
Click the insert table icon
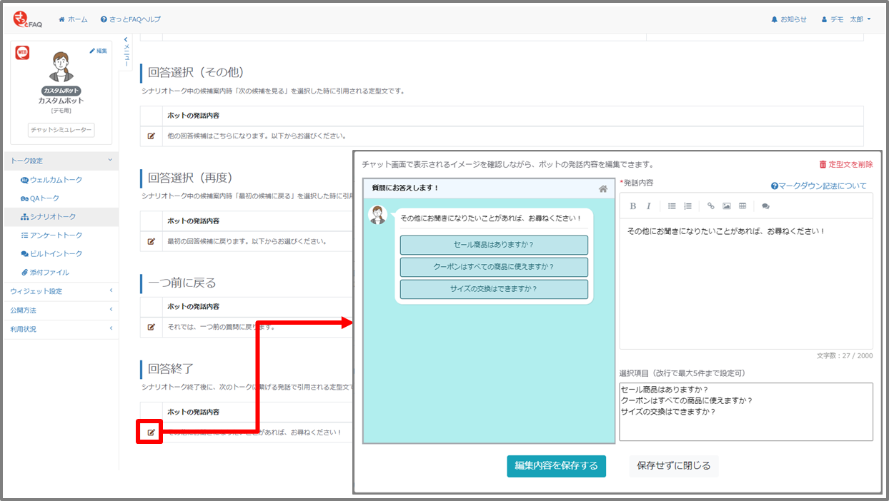pyautogui.click(x=743, y=206)
